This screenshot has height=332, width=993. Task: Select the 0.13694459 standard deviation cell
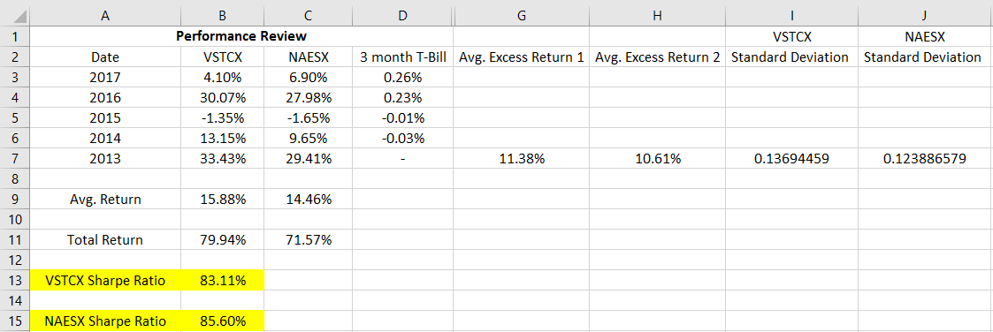coord(791,159)
